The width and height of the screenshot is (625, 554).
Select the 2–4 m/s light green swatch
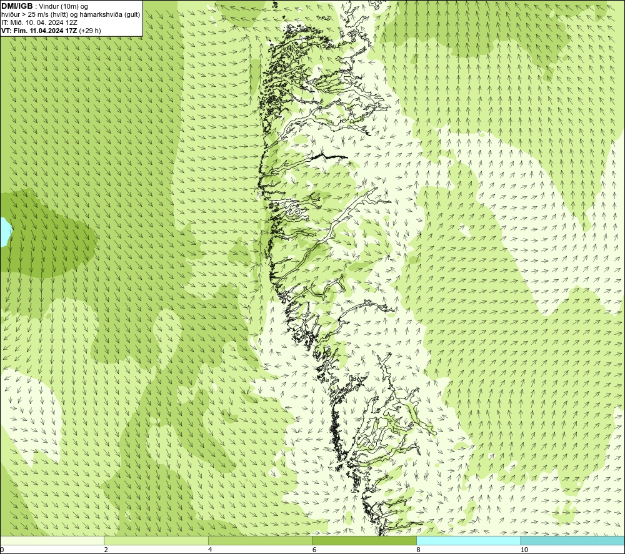pos(156,540)
